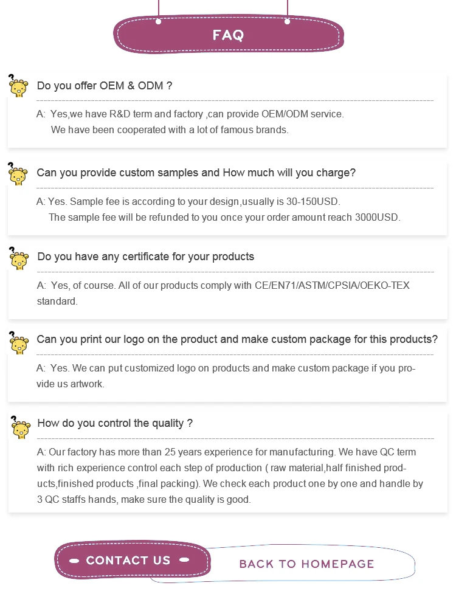
Task: Click the giraffe icon beside logo printing question
Action: point(19,343)
